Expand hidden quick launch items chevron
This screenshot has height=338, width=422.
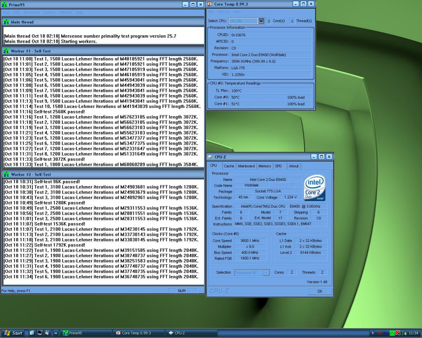tap(55, 333)
